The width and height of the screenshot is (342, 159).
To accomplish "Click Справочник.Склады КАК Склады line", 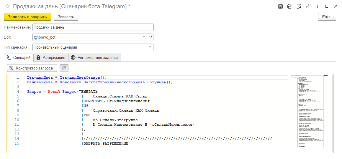I will point(126,110).
